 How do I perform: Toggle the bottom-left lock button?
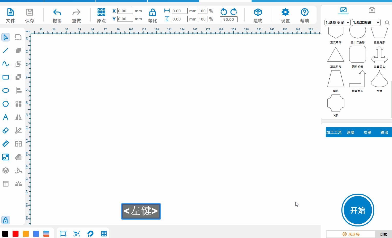pyautogui.click(x=6, y=220)
